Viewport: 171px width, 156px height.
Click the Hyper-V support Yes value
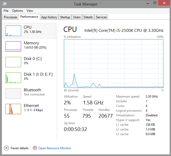[148, 120]
